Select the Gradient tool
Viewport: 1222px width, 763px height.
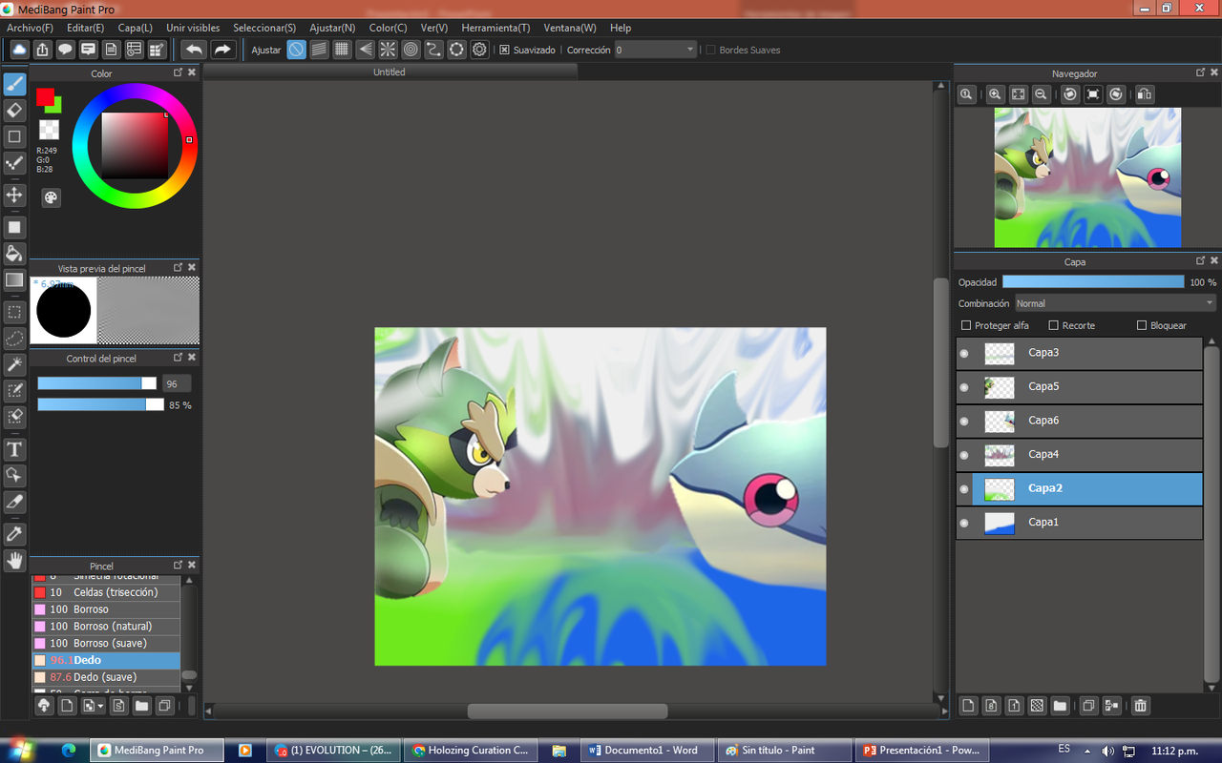[14, 279]
